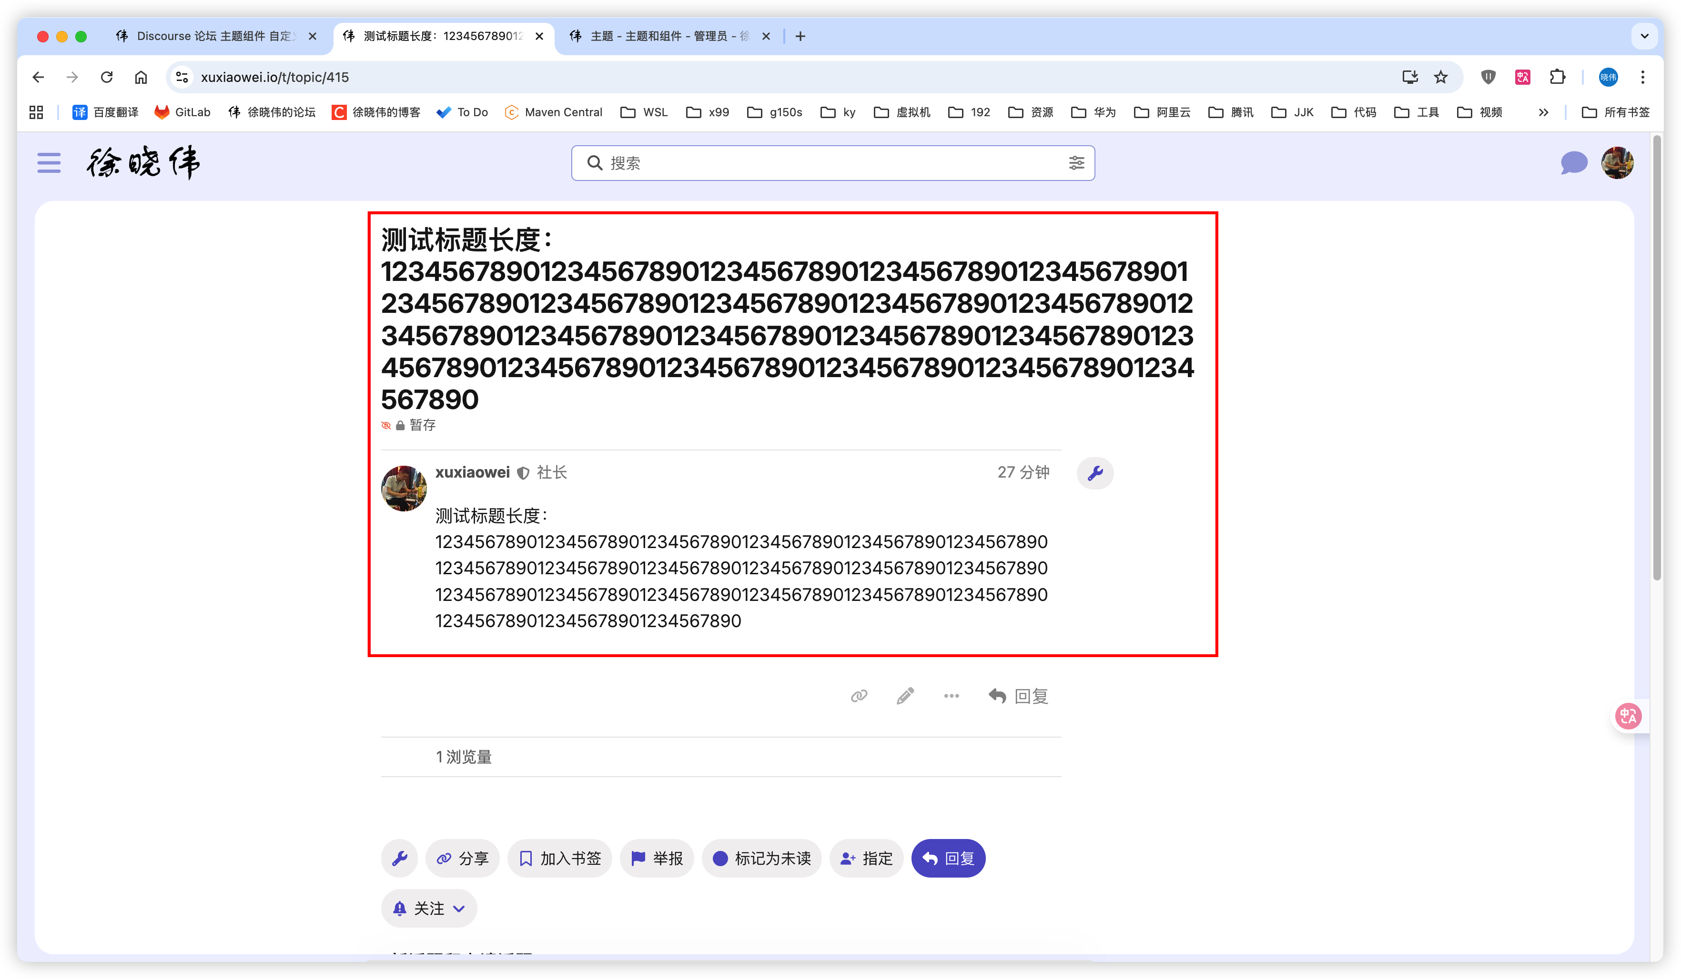
Task: Toggle 加入书签 bookmark for topic
Action: (x=559, y=859)
